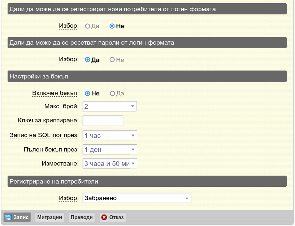Click the Настройки за бекъп section header

[x=147, y=76]
